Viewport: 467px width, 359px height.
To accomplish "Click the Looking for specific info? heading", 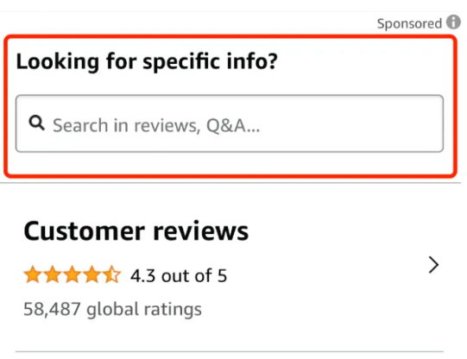I will (147, 61).
